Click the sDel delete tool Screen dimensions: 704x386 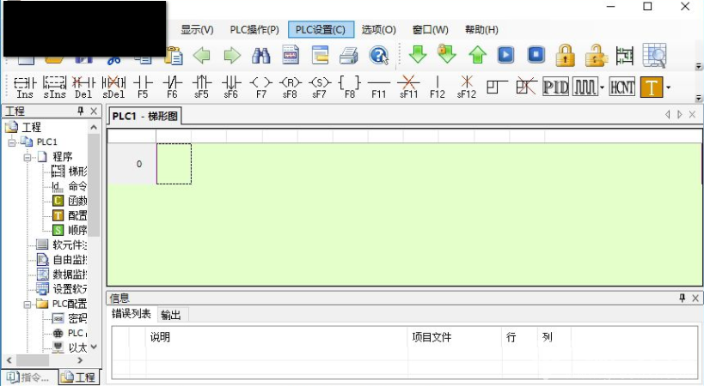click(113, 87)
